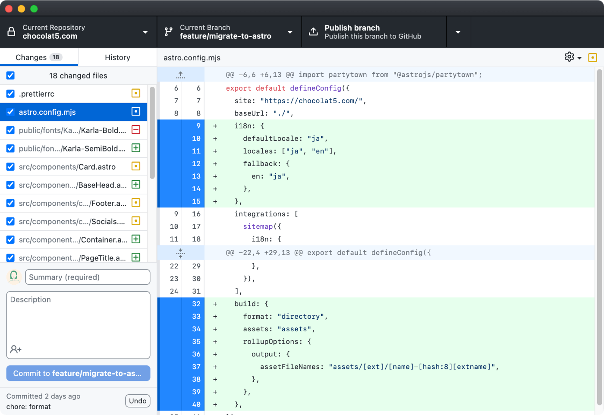Click the commit author avatar
This screenshot has width=604, height=415.
14,277
